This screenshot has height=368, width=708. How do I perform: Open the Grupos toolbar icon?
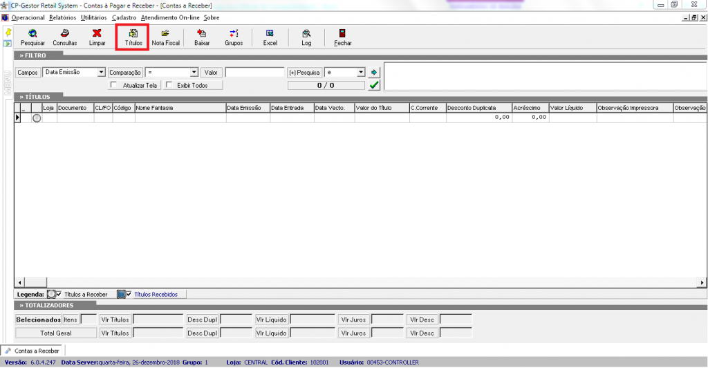click(234, 33)
